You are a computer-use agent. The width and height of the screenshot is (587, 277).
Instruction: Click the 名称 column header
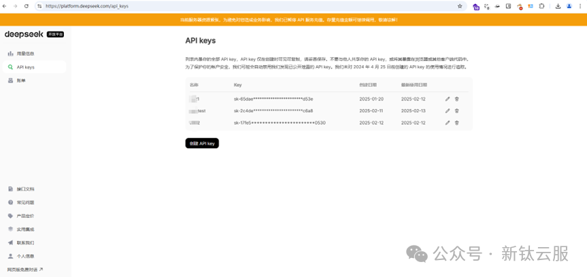(x=194, y=85)
